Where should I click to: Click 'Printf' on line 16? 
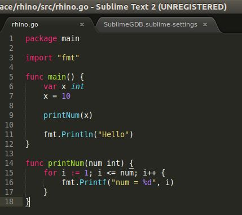(93, 182)
